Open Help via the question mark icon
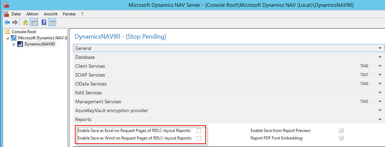Image resolution: width=385 pixels, height=147 pixels. (x=44, y=23)
